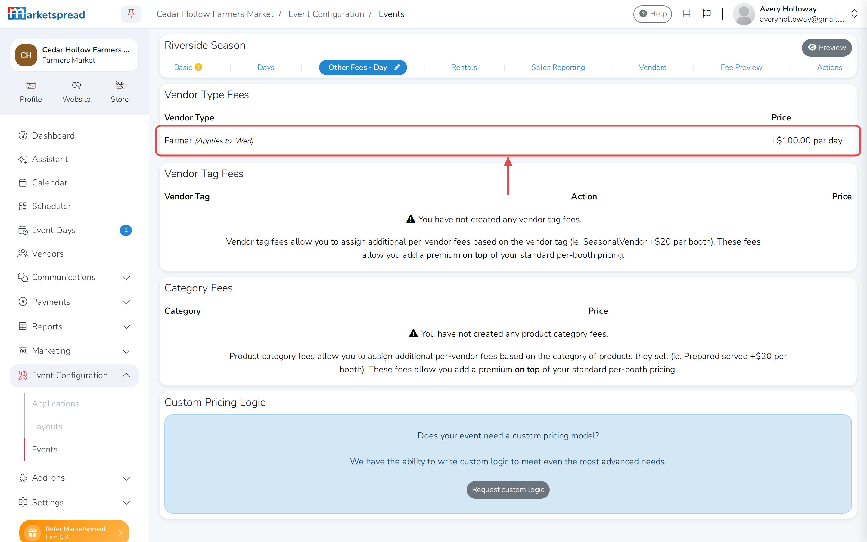This screenshot has width=867, height=542.
Task: Open the user account switcher chevrons
Action: tap(854, 14)
